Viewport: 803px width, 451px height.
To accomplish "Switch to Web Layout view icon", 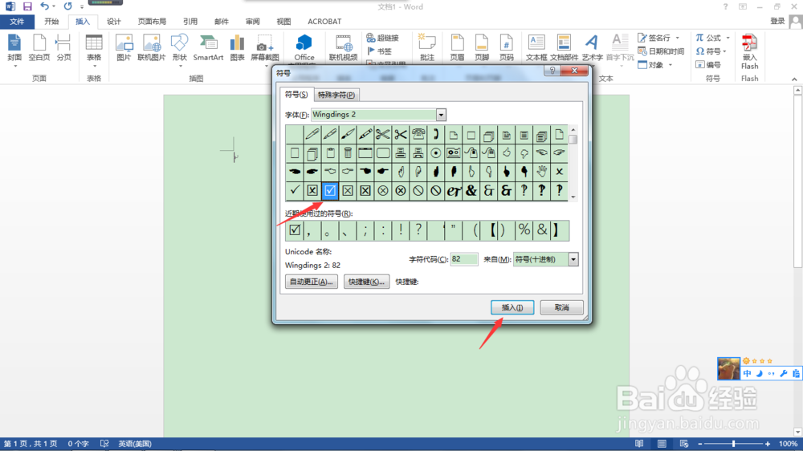I will [x=683, y=444].
